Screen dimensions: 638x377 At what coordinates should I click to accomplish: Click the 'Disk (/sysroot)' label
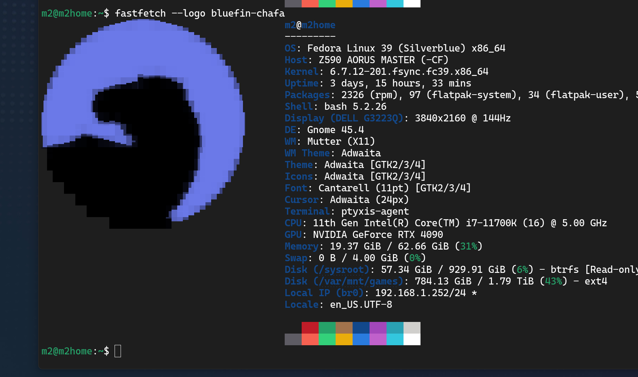click(327, 270)
